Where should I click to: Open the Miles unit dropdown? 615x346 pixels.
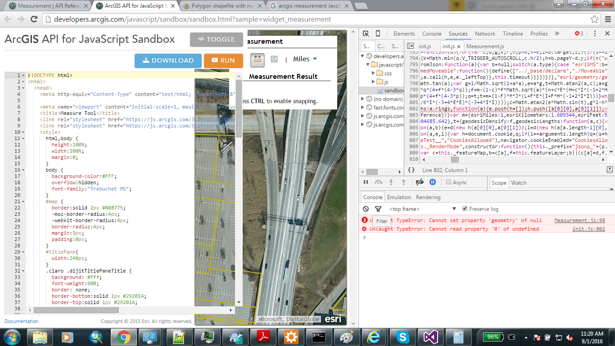(x=305, y=59)
